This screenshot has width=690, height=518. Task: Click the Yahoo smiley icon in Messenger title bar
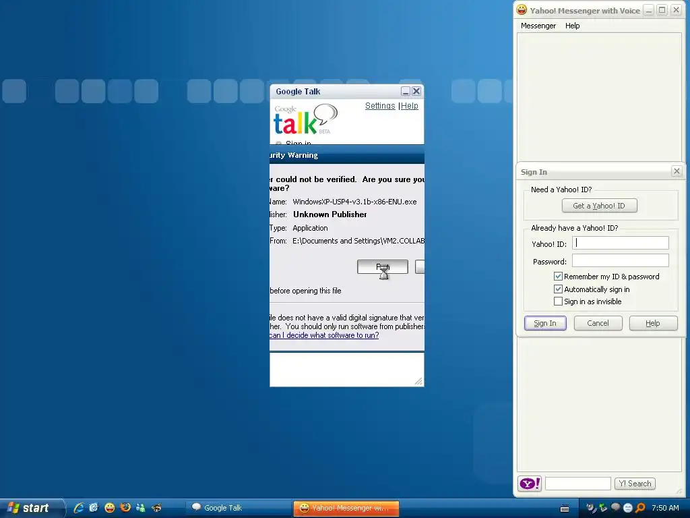coord(522,9)
